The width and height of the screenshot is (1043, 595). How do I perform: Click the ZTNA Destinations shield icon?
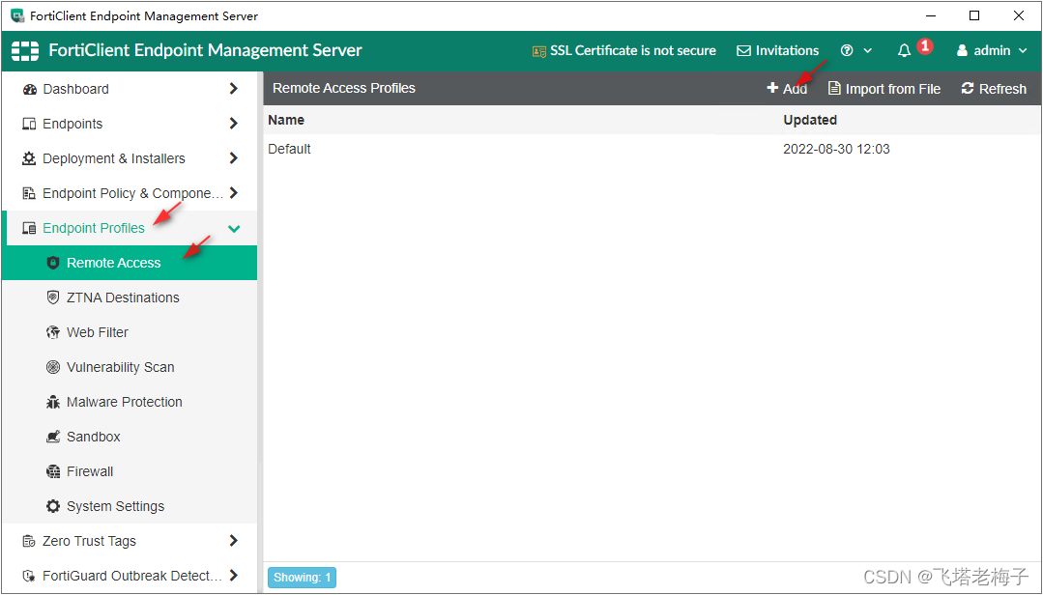(53, 297)
